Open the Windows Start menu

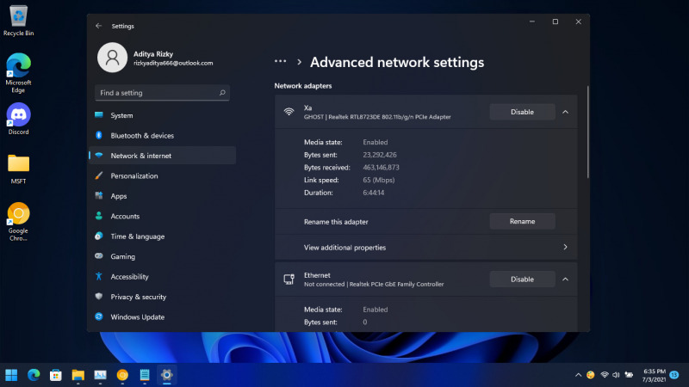(x=11, y=375)
